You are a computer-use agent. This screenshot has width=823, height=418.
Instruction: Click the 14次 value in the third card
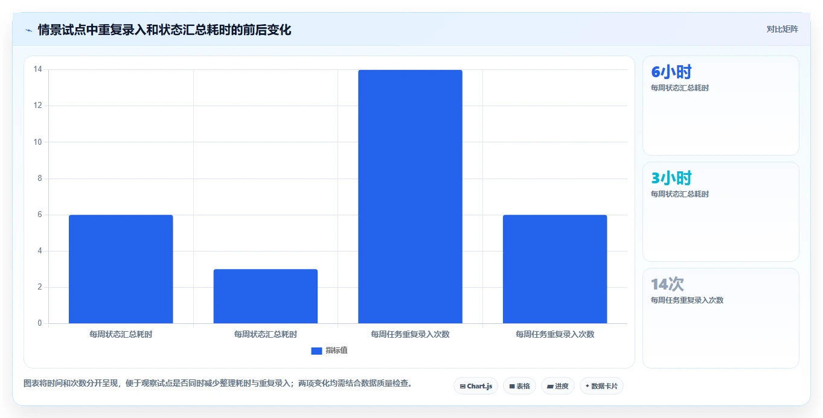click(x=667, y=285)
